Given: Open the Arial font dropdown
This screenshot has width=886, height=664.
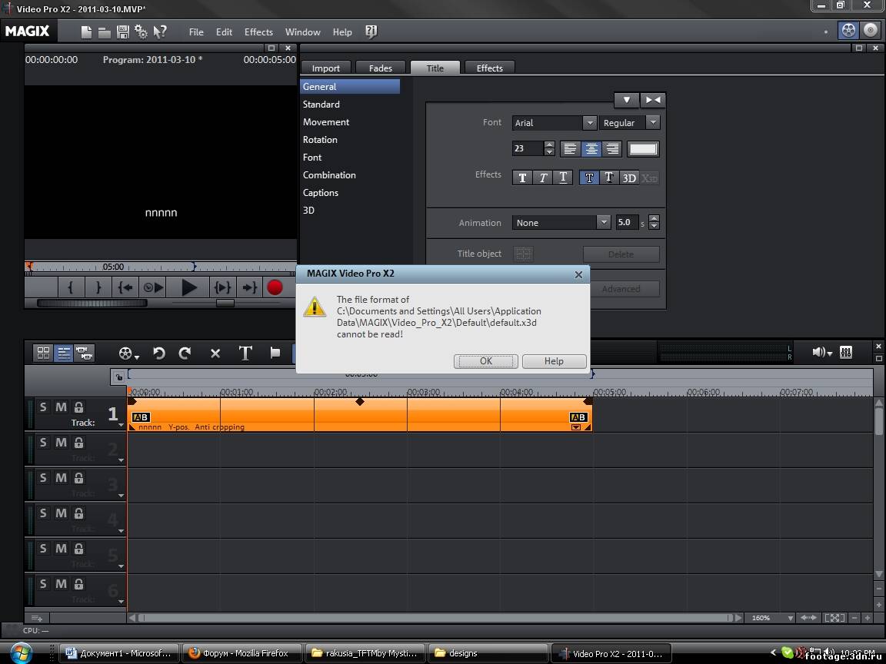Looking at the screenshot, I should pyautogui.click(x=589, y=122).
